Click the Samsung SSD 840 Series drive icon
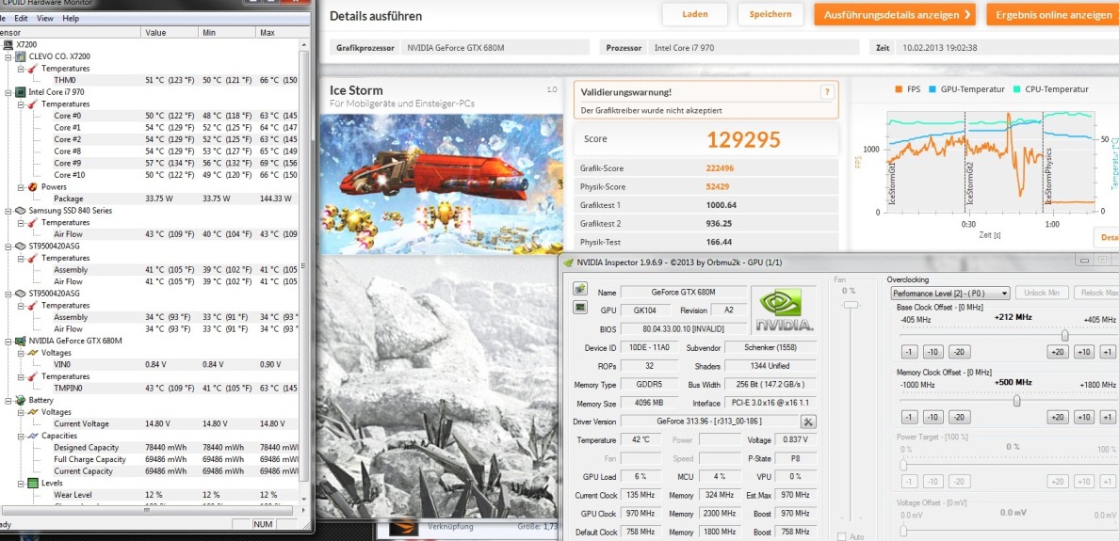Screen dimensions: 1119x541 click(22, 210)
